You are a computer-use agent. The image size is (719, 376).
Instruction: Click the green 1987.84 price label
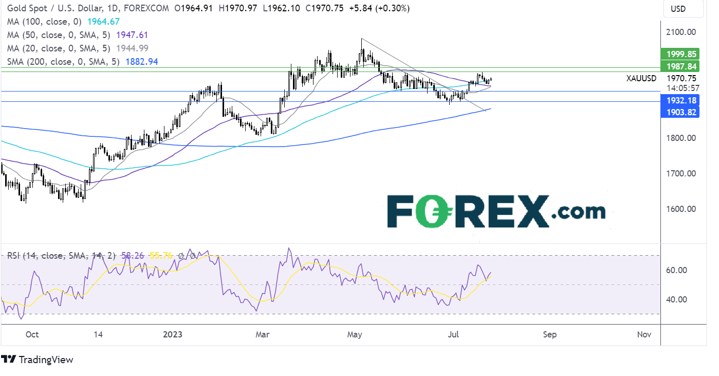point(680,66)
